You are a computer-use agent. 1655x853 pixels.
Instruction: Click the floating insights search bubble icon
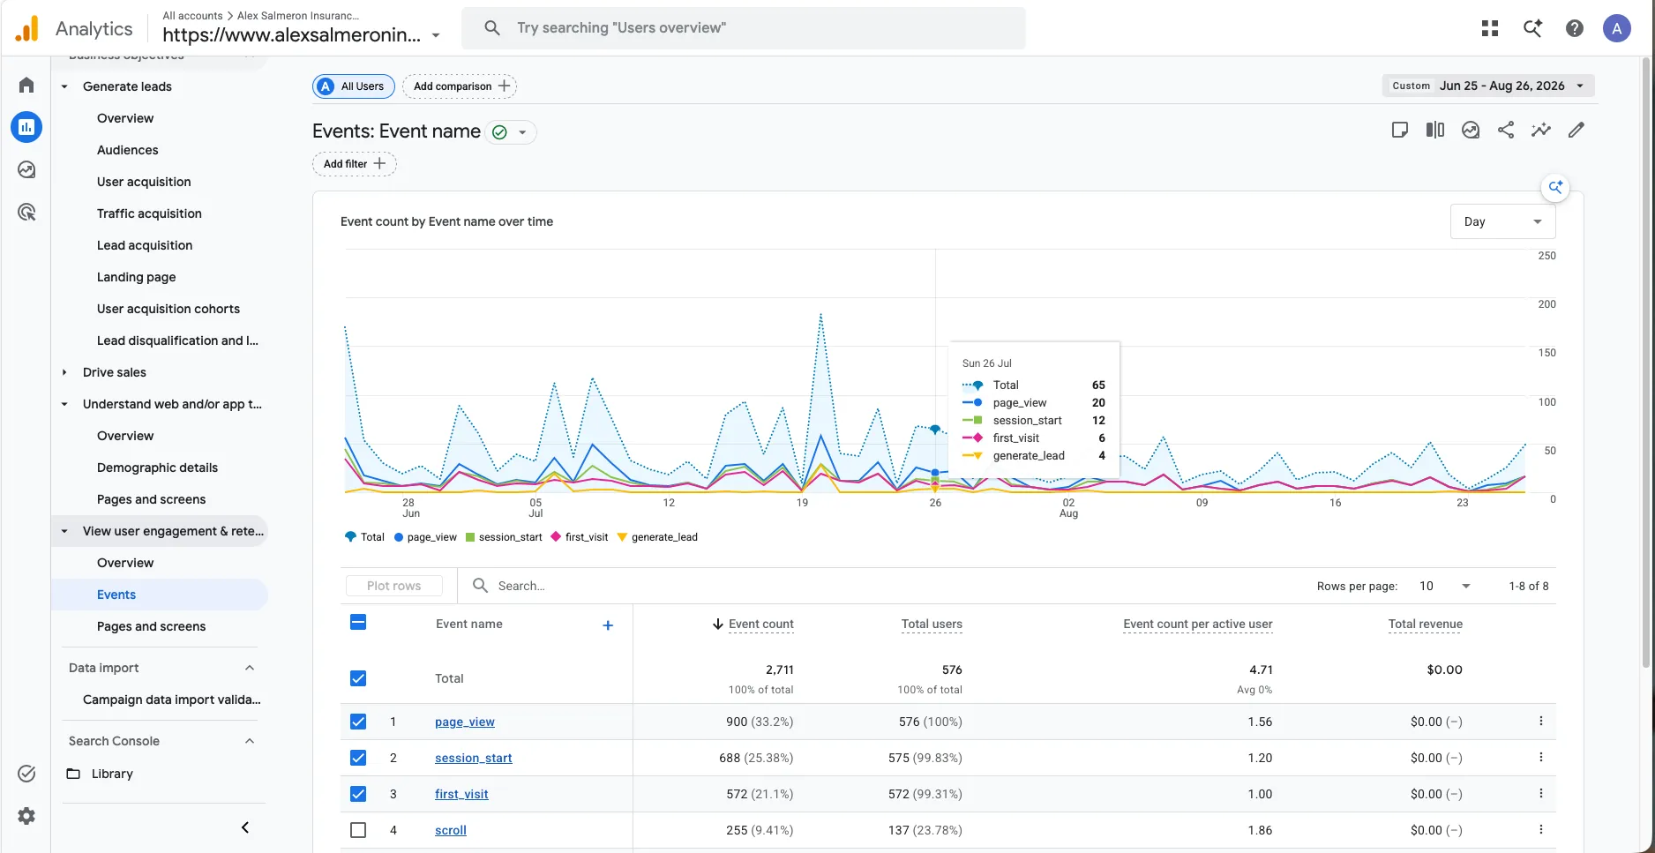[x=1555, y=187]
